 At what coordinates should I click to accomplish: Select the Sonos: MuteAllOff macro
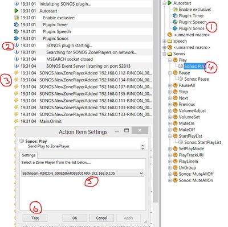pyautogui.click(x=196, y=174)
